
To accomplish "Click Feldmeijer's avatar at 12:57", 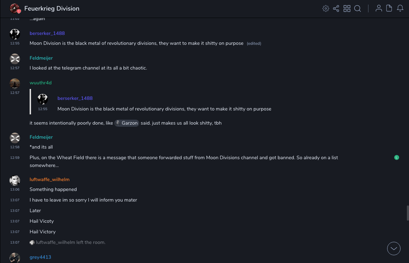I will point(15,59).
